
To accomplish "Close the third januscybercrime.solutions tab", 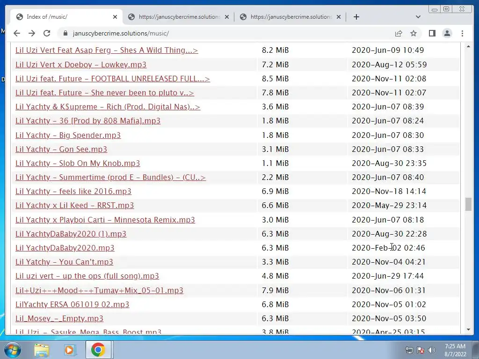I will click(x=339, y=17).
